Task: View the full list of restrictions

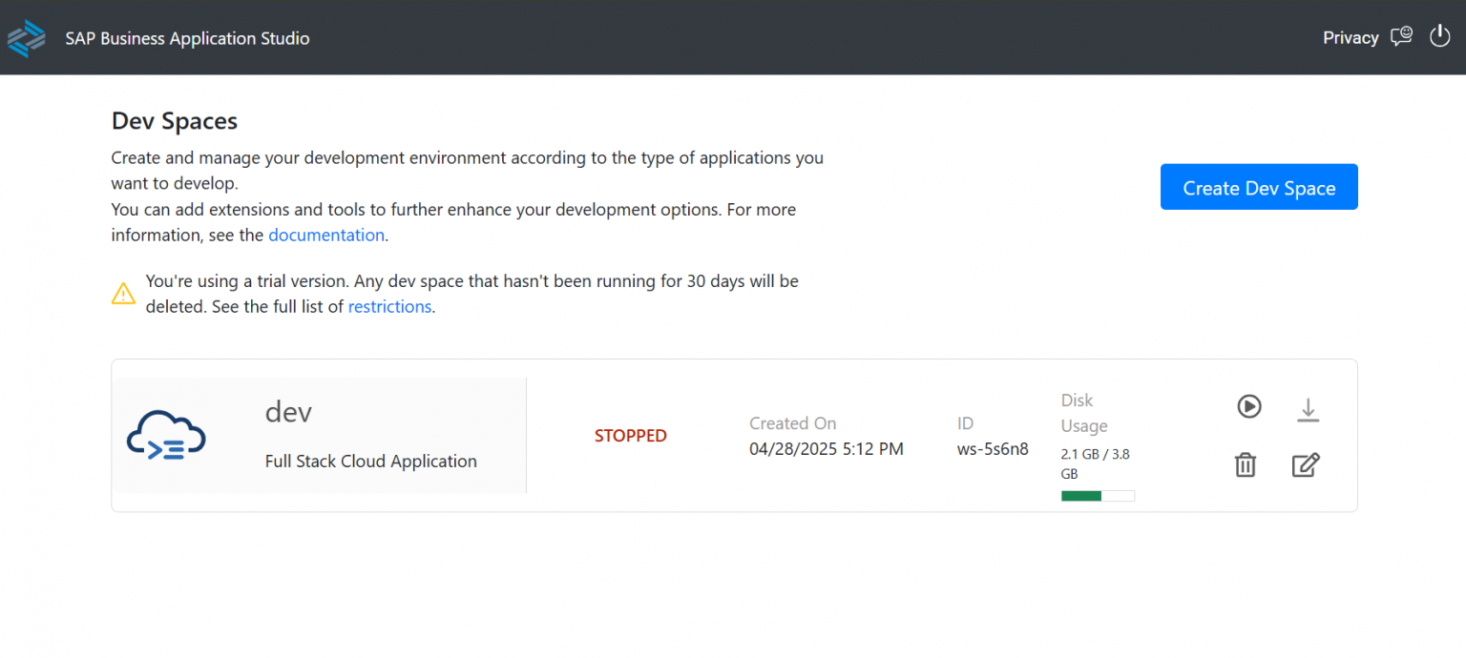Action: pos(389,306)
